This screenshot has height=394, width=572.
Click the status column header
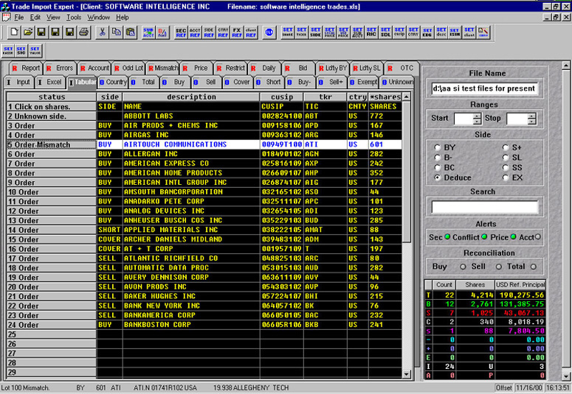pyautogui.click(x=52, y=97)
